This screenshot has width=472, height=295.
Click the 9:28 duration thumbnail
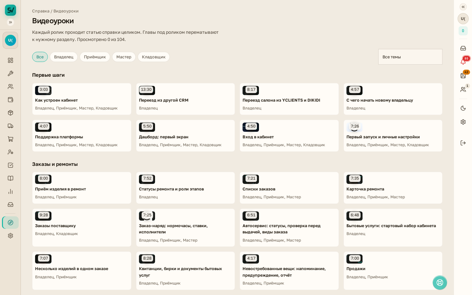click(x=43, y=216)
